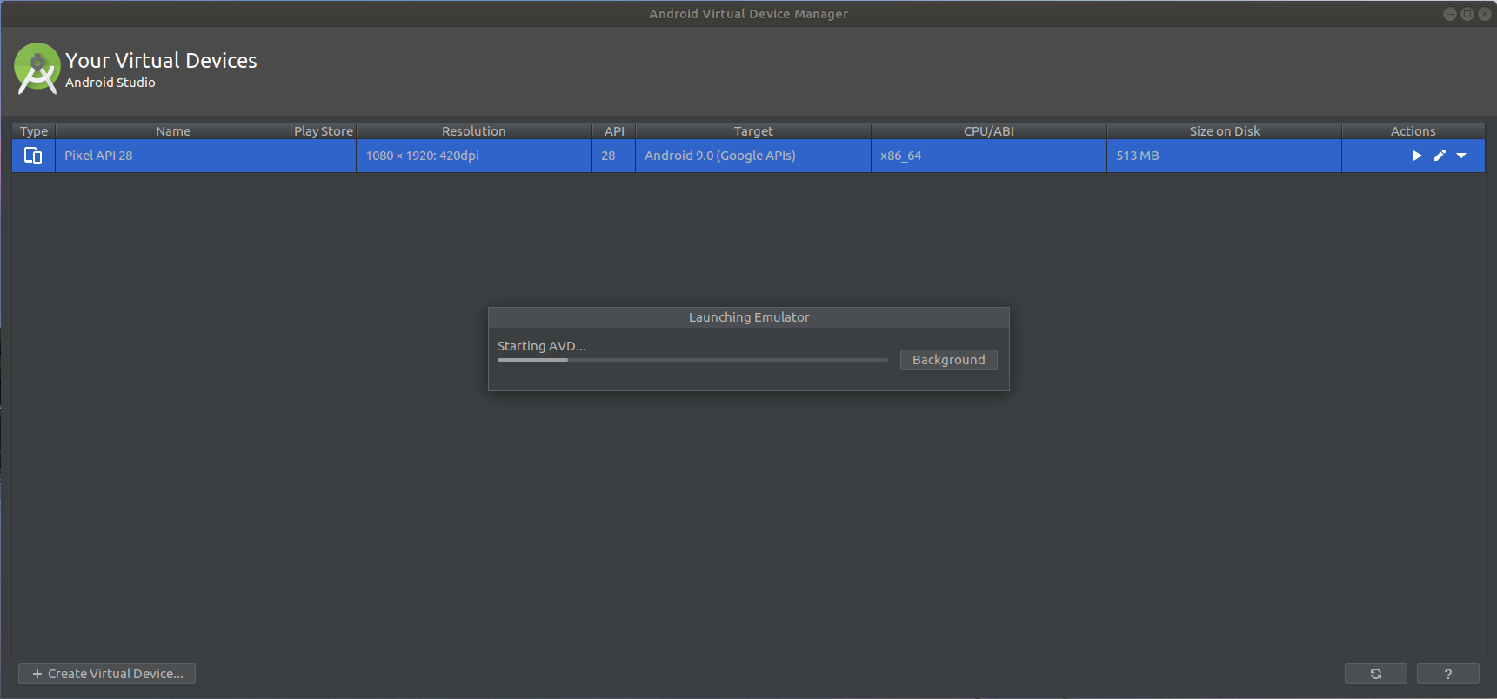Edit the Pixel API 28 AVD with pencil icon

click(x=1440, y=156)
